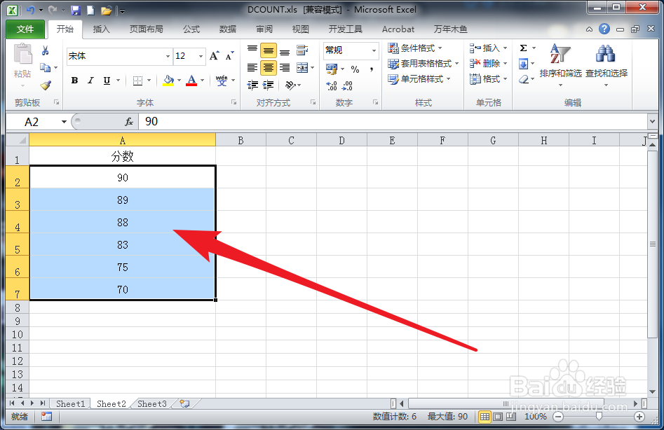Click the fill color yellow bucket

tap(168, 81)
